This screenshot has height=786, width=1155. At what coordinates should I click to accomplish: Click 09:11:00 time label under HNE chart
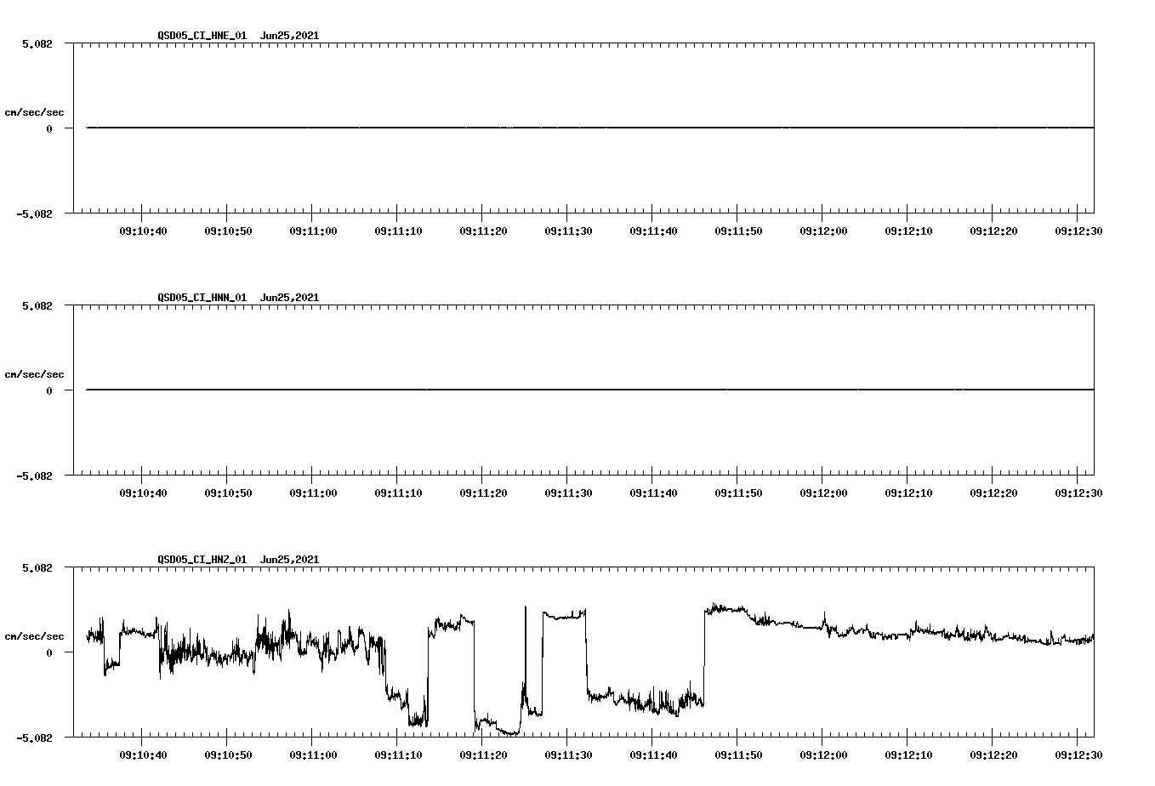(312, 231)
